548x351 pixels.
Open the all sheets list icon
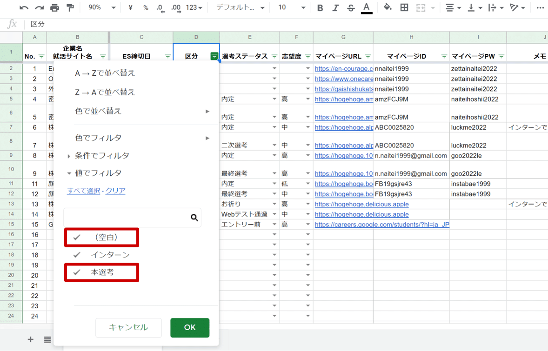(x=47, y=339)
